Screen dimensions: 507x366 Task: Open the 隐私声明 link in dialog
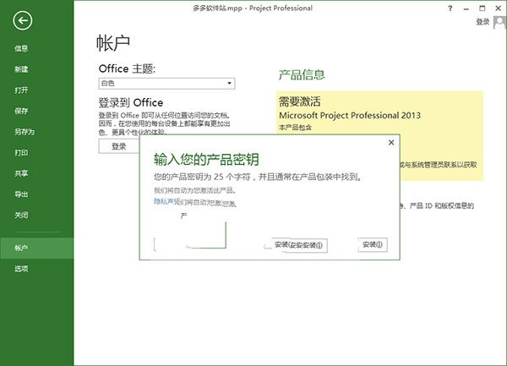[x=164, y=201]
